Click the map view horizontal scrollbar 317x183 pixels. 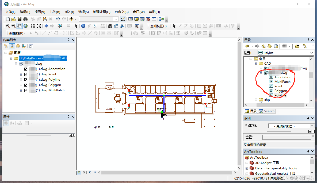[167, 173]
